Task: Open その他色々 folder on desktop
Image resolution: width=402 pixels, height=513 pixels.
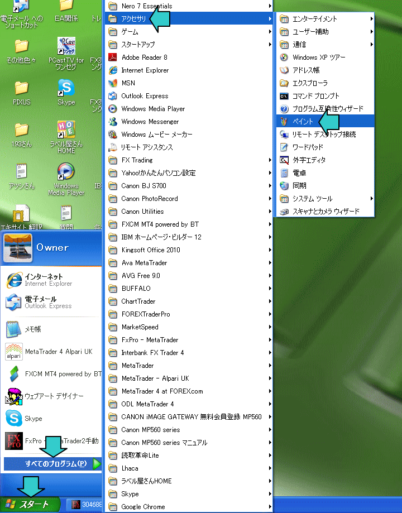Action: tap(22, 51)
